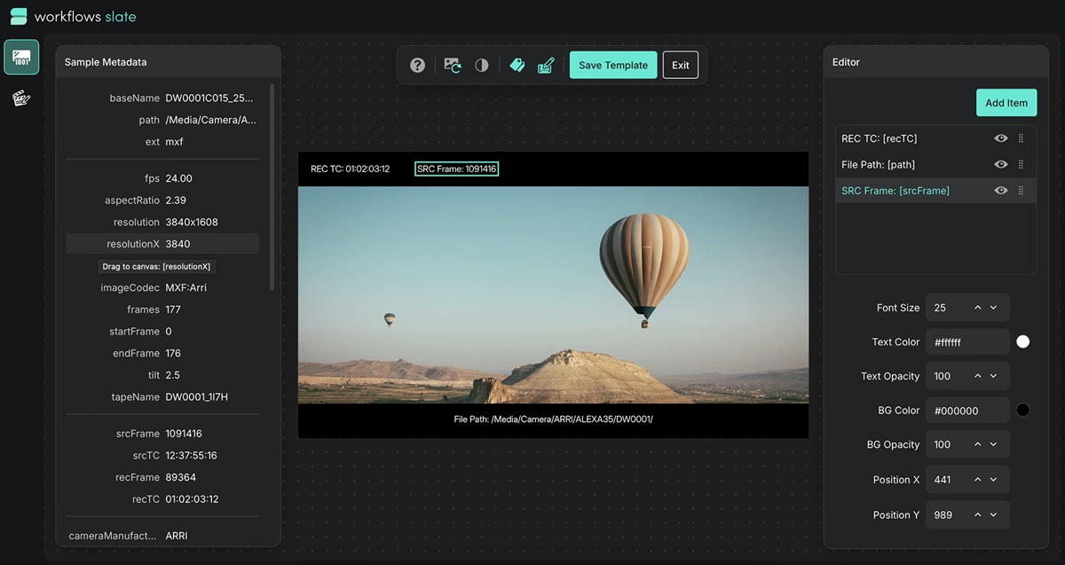
Task: Click the fps 24.00 metadata row
Action: pyautogui.click(x=162, y=178)
